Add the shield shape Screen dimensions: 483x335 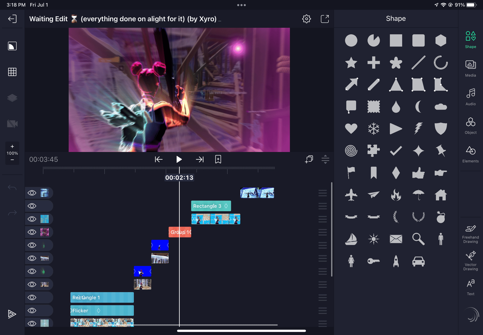click(x=440, y=129)
